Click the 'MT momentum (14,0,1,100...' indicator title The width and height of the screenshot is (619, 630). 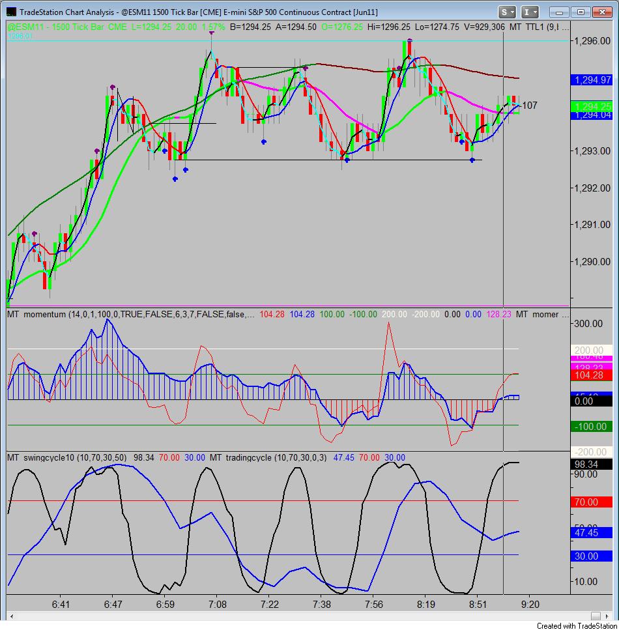[x=130, y=314]
